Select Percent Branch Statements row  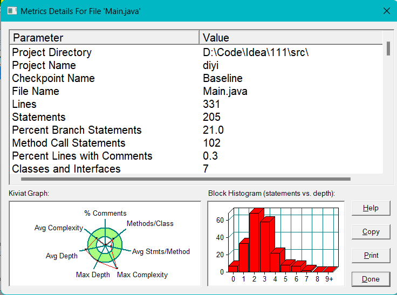coord(196,130)
